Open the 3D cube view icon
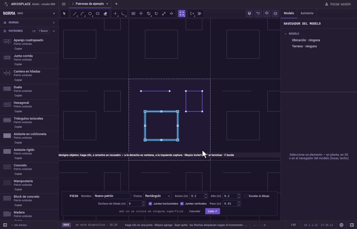The image size is (357, 229). pyautogui.click(x=267, y=13)
